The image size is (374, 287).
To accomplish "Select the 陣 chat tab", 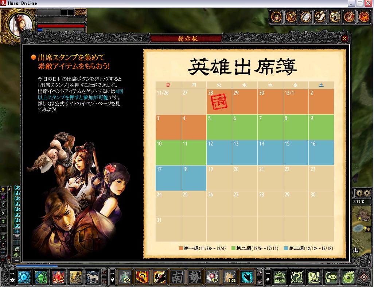I will (17, 232).
